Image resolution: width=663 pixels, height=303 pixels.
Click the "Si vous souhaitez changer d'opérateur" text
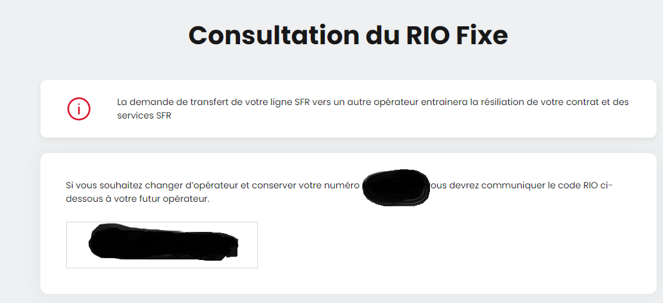148,186
